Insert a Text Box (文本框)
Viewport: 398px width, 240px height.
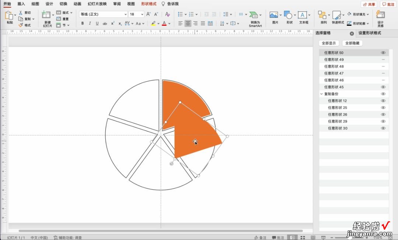coord(302,15)
